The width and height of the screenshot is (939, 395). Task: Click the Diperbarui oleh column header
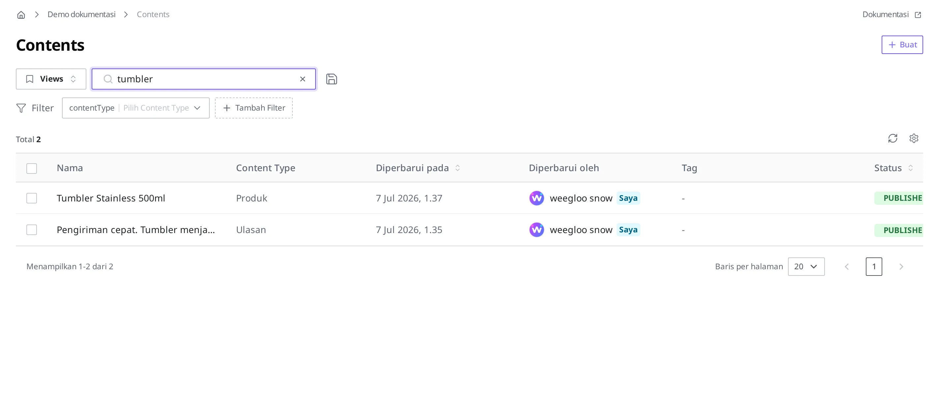coord(563,168)
